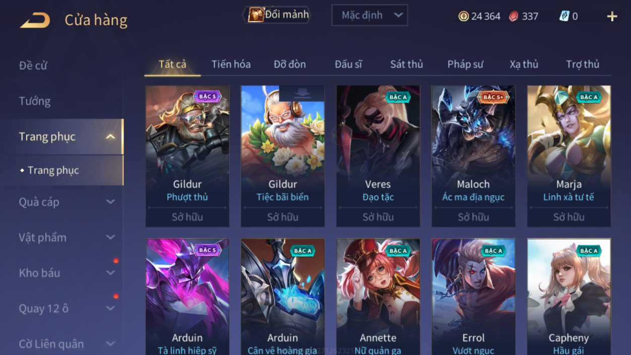The height and width of the screenshot is (355, 631).
Task: Switch to the Sát thủ tab
Action: [406, 64]
